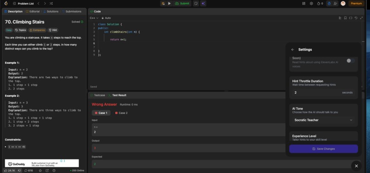Click the 'Wrong Answer' result heading
The width and height of the screenshot is (370, 173).
point(104,104)
